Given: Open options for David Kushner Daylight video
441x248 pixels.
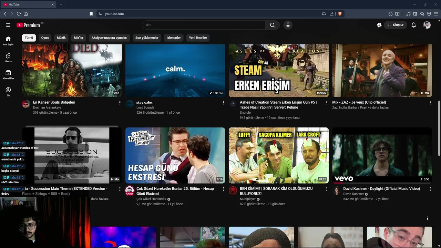Looking at the screenshot, I should 430,189.
